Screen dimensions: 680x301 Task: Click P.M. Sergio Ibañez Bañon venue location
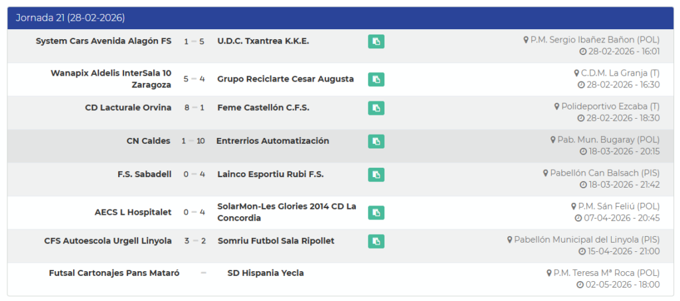[x=595, y=40]
